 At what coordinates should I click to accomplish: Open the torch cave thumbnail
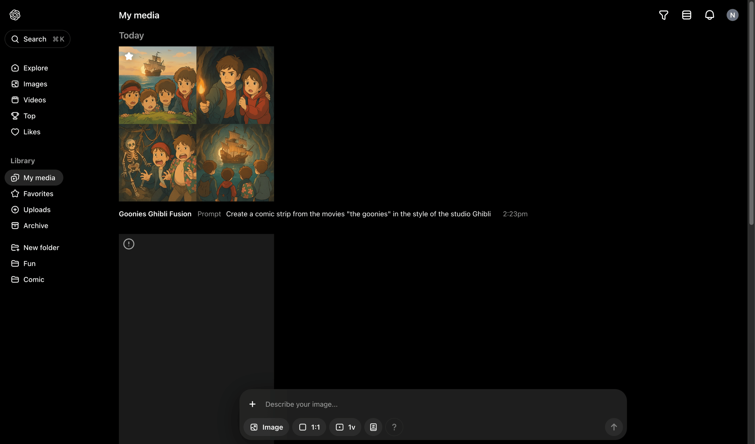pos(235,85)
